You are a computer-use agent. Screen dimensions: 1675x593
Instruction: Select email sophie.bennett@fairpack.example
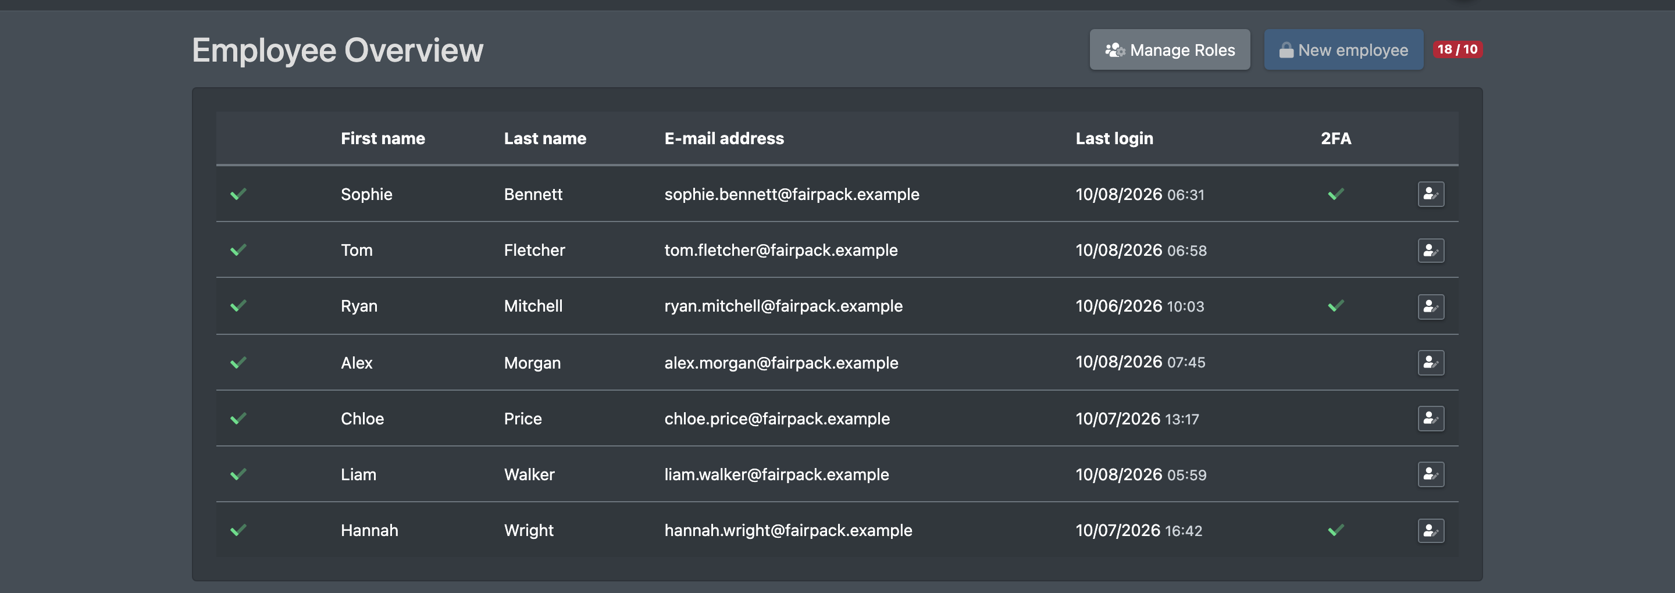point(792,194)
